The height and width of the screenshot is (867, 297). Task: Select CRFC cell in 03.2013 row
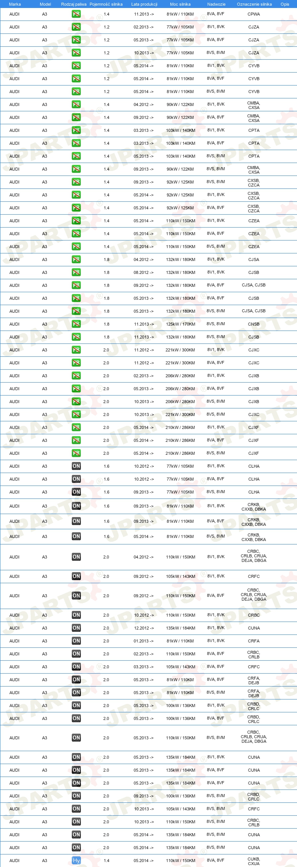tap(254, 667)
